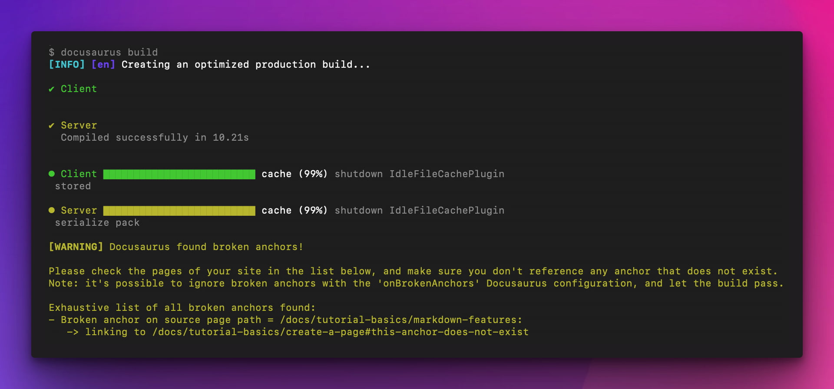Click the create-a-page broken anchor path
Image resolution: width=834 pixels, height=389 pixels.
[x=340, y=332]
